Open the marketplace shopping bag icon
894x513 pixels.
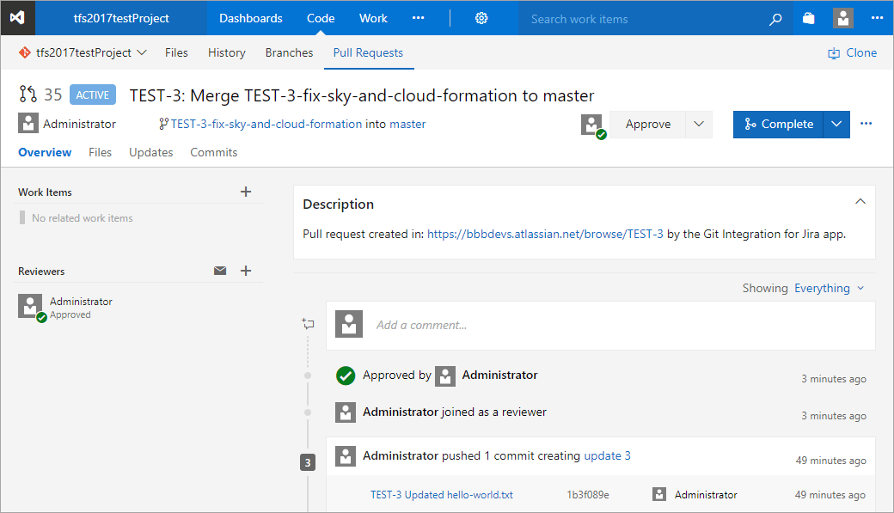point(809,18)
